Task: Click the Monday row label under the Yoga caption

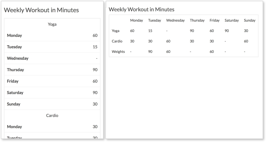Action: [x=14, y=36]
